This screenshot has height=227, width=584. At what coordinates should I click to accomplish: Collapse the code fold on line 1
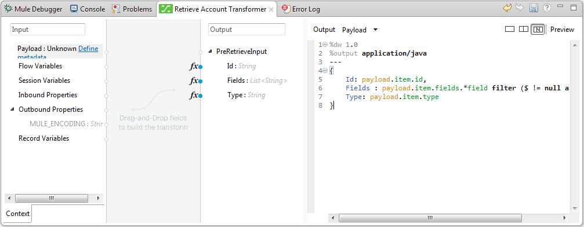tap(325, 45)
